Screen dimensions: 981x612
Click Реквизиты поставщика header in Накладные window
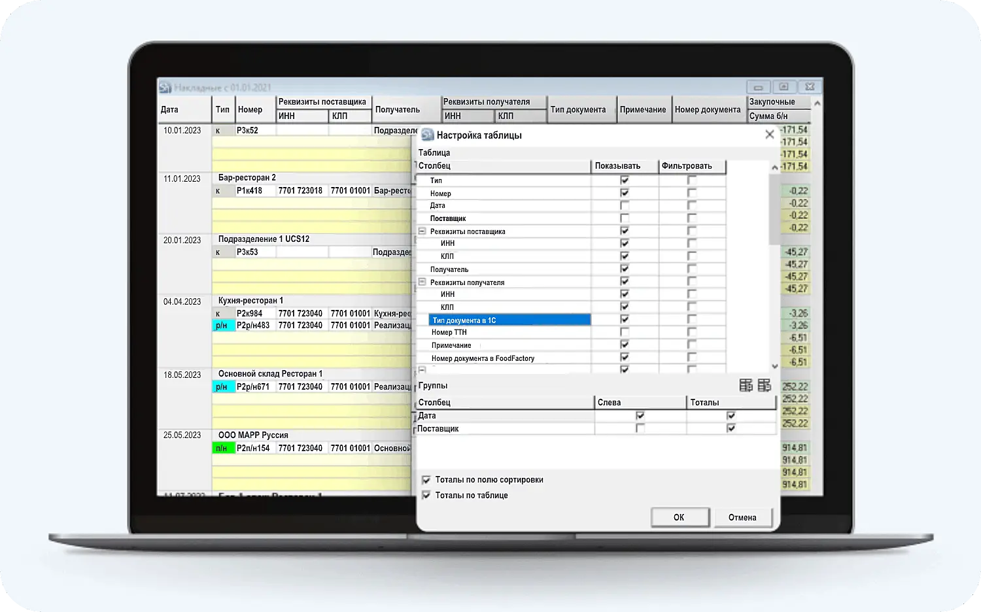pyautogui.click(x=324, y=102)
